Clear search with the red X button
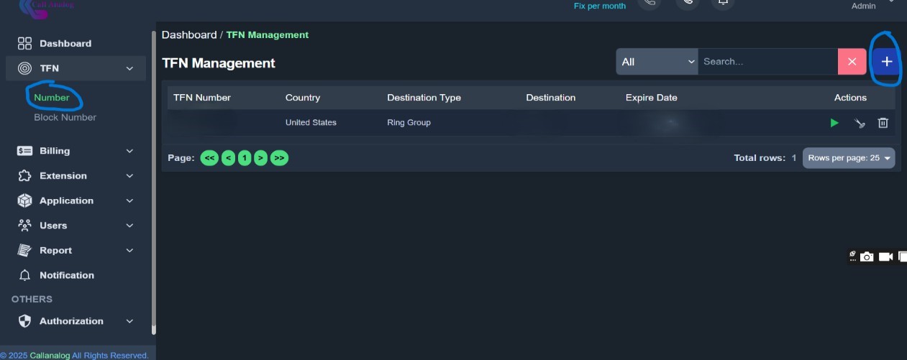 [x=852, y=62]
